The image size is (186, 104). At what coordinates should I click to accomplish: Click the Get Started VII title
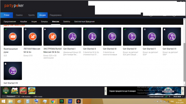tap(11, 83)
